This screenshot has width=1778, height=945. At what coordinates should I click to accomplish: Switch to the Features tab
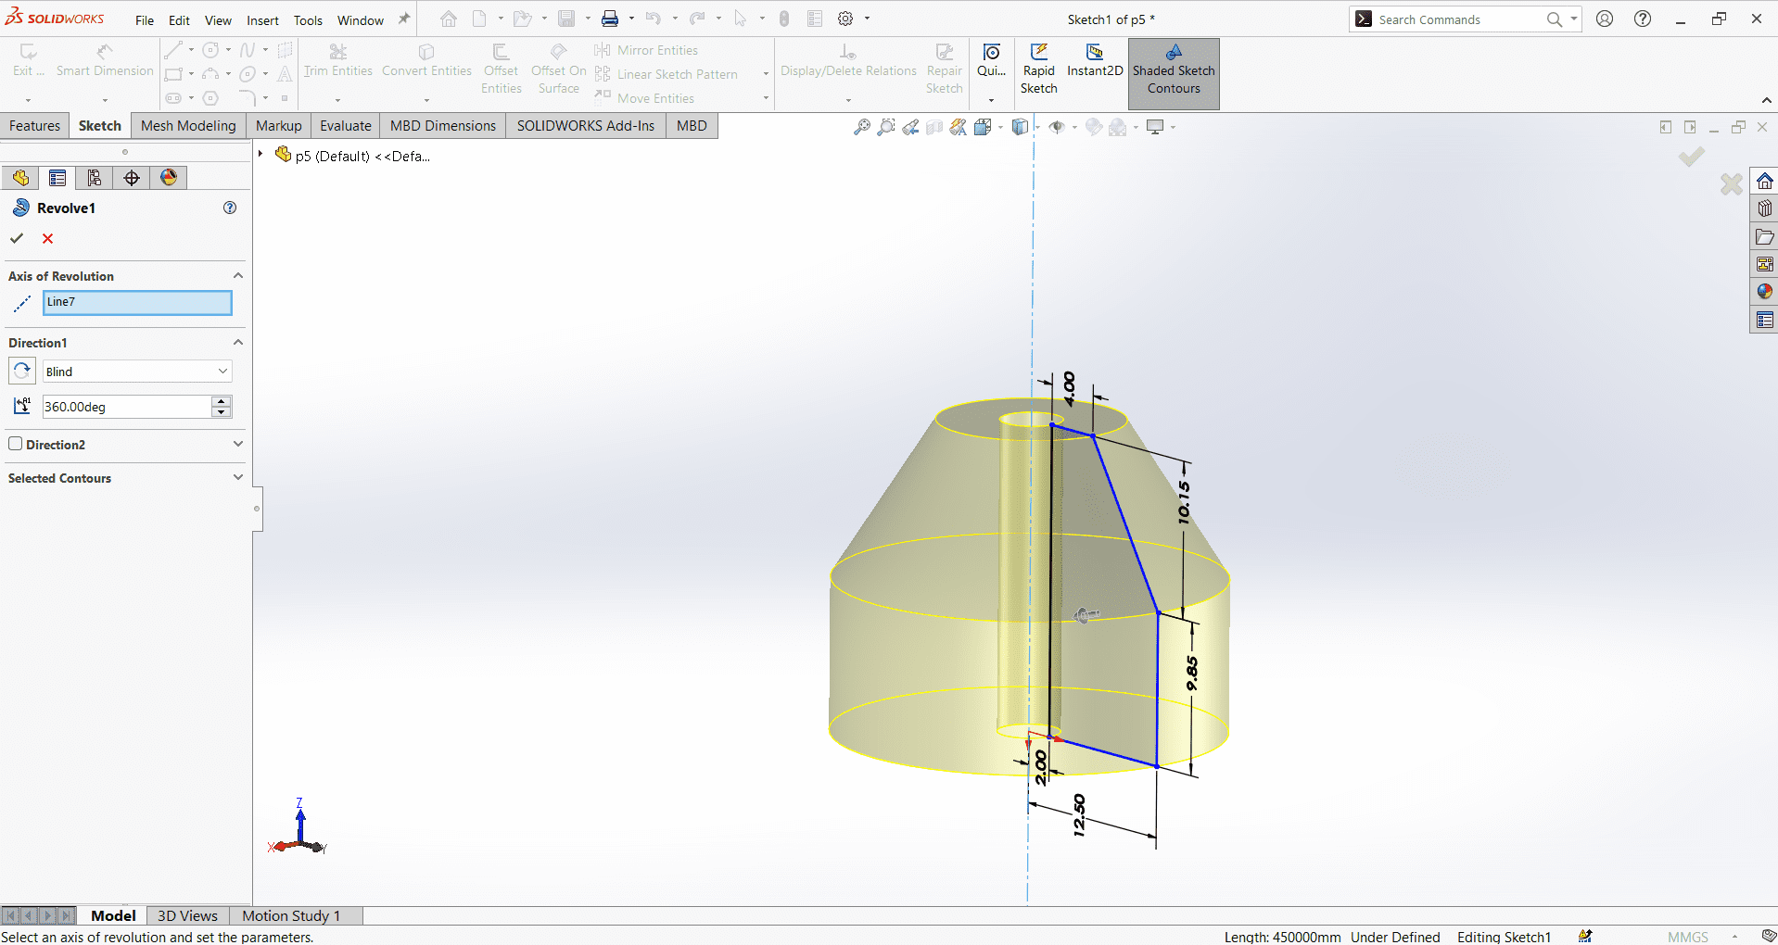coord(34,126)
